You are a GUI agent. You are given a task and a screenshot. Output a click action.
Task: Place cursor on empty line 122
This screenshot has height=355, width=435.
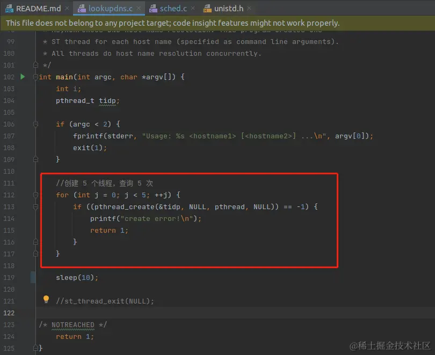(235, 313)
